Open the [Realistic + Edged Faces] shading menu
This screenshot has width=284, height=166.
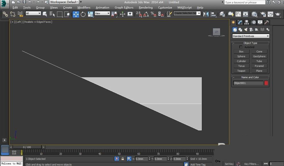[x=38, y=22]
